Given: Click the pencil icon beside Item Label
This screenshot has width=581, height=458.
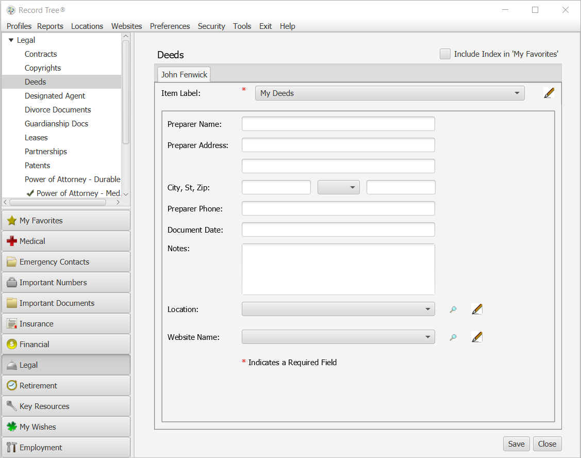Looking at the screenshot, I should tap(549, 93).
